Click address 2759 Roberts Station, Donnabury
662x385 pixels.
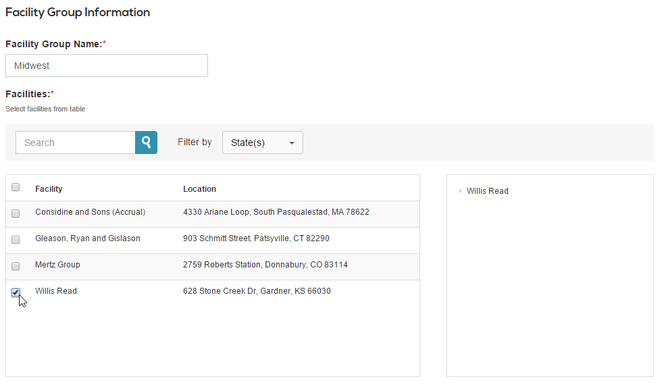point(265,265)
